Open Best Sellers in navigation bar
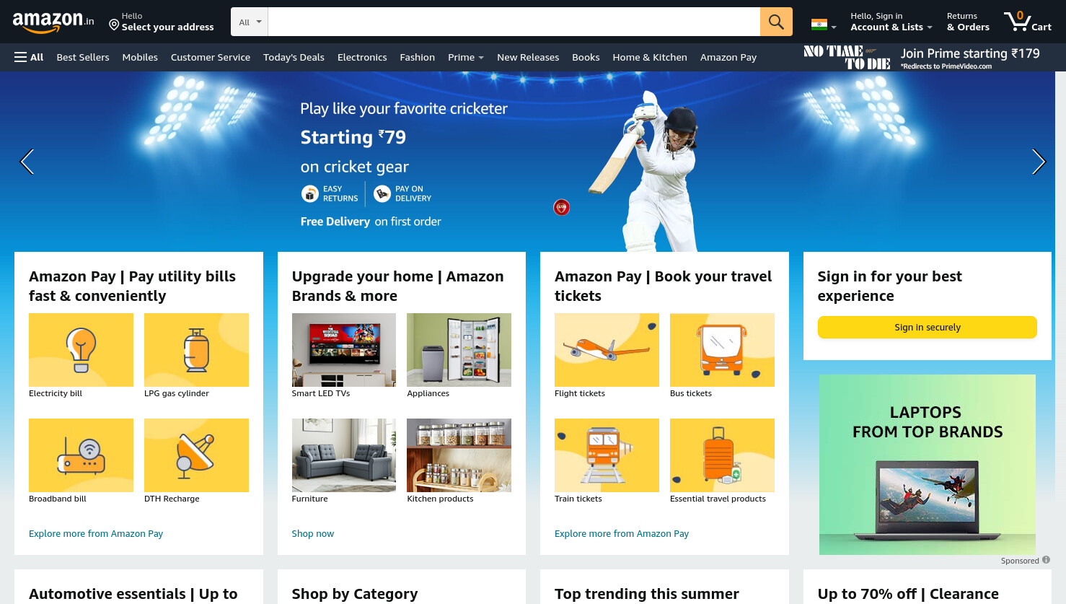The width and height of the screenshot is (1066, 604). tap(83, 57)
